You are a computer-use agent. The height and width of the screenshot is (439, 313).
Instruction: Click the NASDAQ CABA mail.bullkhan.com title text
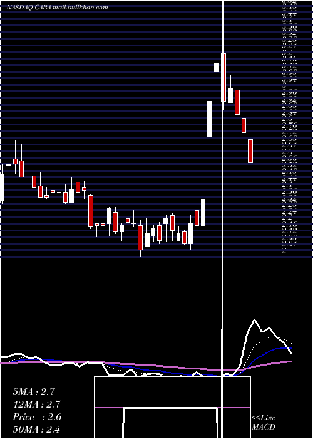[58, 8]
